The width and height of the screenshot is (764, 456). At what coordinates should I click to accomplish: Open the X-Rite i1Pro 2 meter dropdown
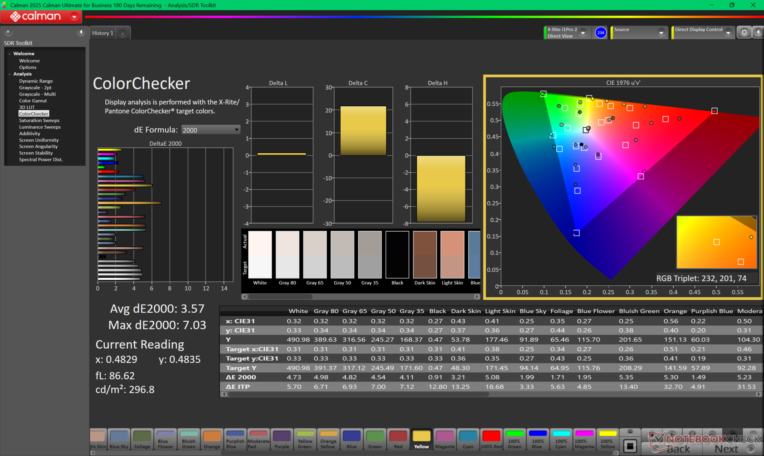(x=583, y=33)
